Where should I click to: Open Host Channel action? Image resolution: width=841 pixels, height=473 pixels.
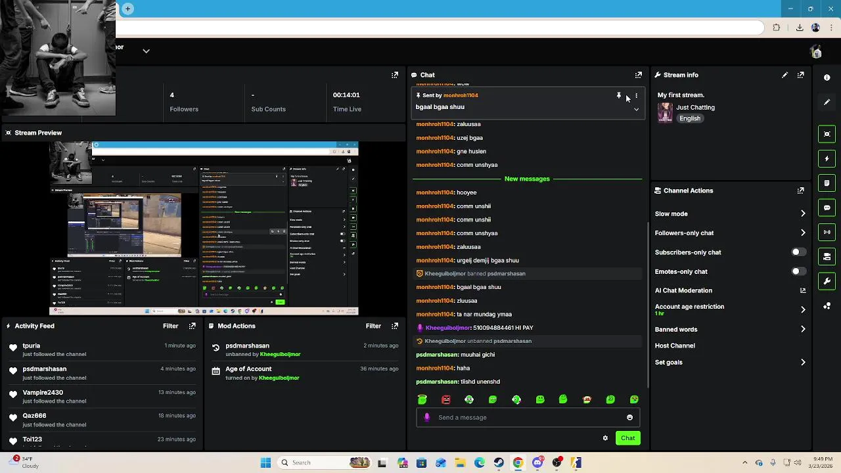(x=675, y=346)
